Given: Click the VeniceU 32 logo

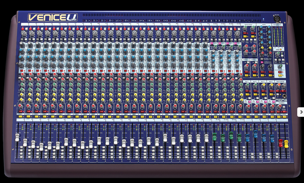Looking at the screenshot, I should pyautogui.click(x=53, y=17).
